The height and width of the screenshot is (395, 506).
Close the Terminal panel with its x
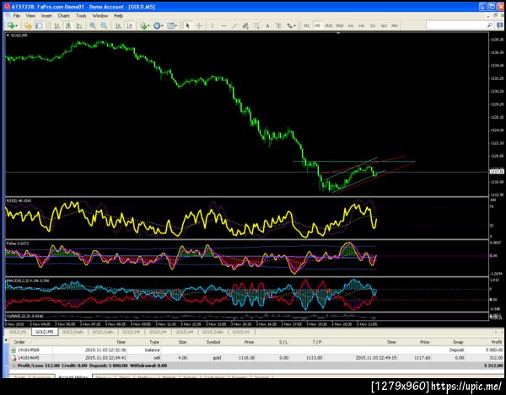coord(6,339)
